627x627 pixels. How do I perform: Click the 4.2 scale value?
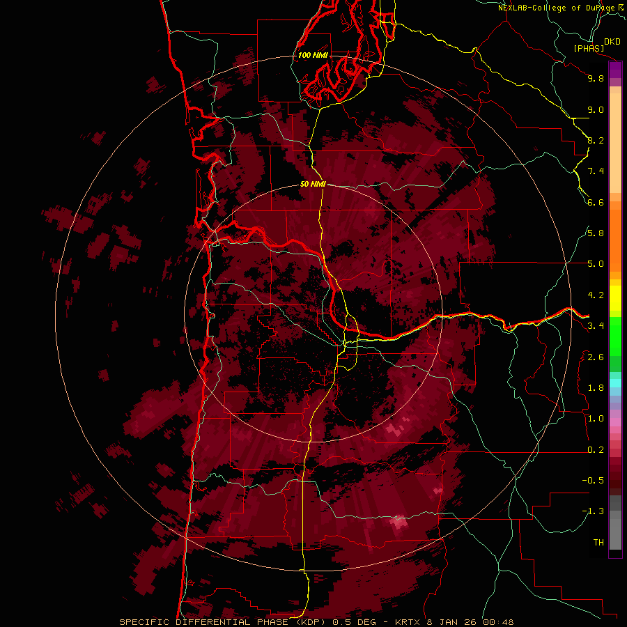[x=596, y=295]
